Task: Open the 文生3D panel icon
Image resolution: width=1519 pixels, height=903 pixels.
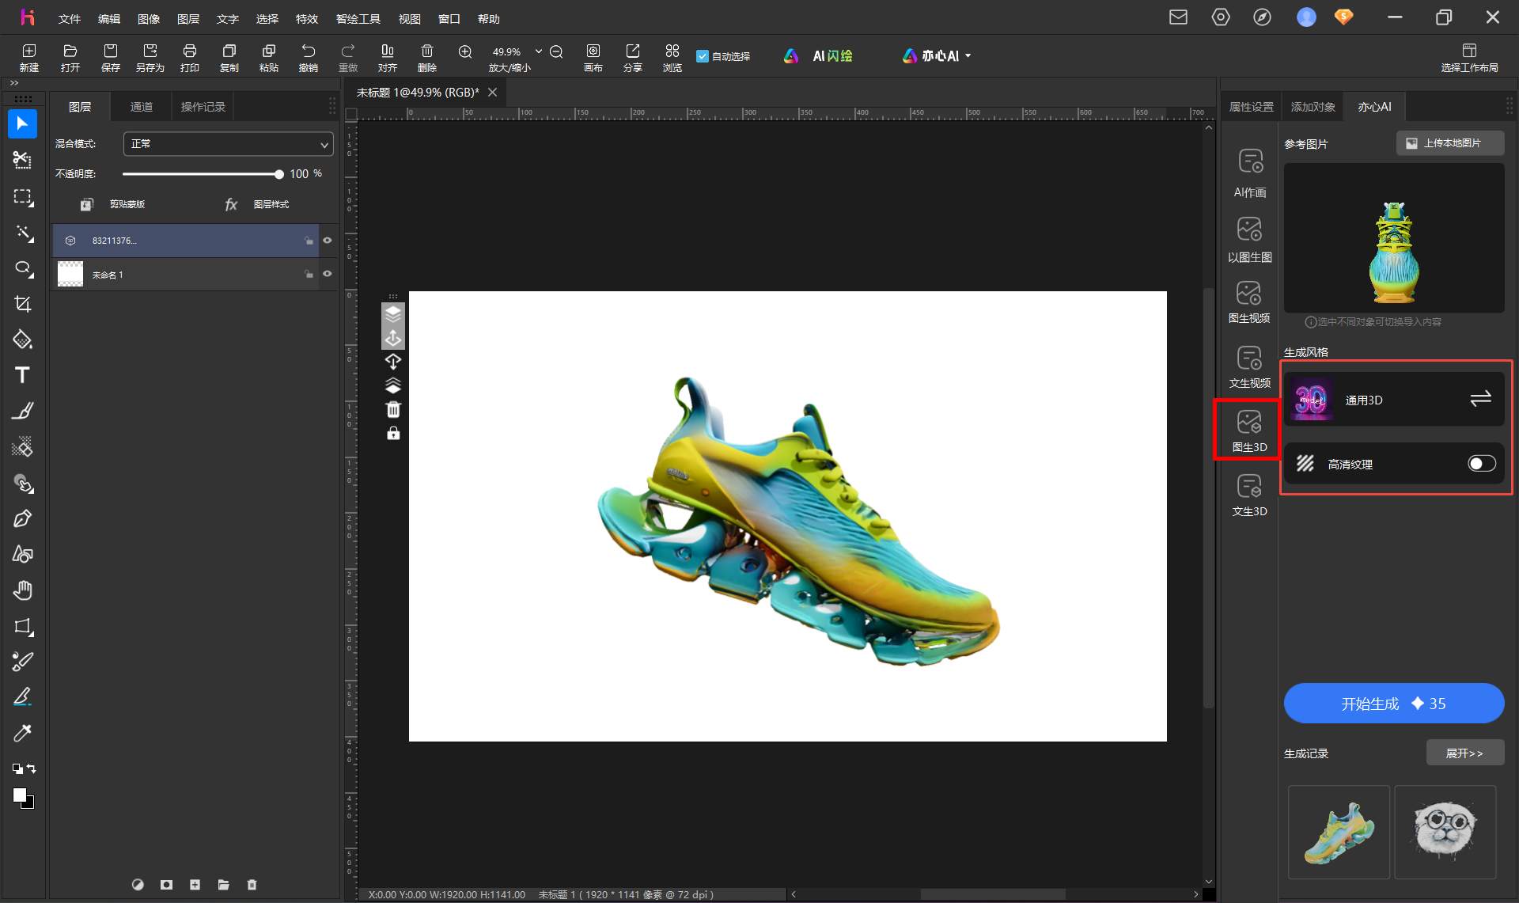Action: [1250, 495]
